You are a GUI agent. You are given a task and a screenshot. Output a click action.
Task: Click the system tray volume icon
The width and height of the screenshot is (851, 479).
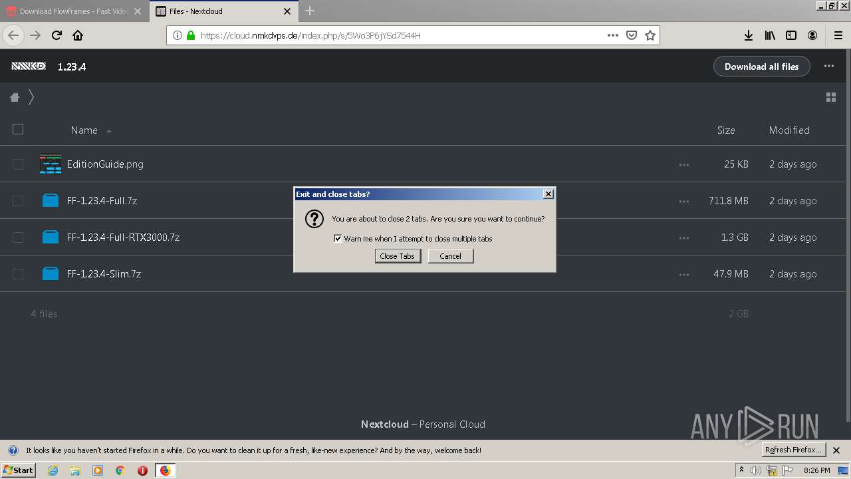pyautogui.click(x=756, y=470)
